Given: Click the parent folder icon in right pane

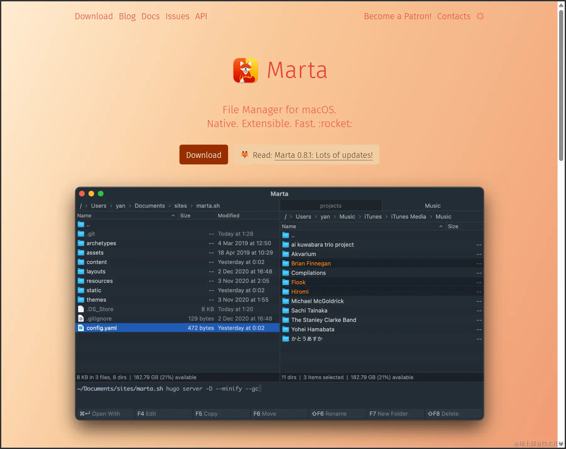Looking at the screenshot, I should pyautogui.click(x=286, y=235).
